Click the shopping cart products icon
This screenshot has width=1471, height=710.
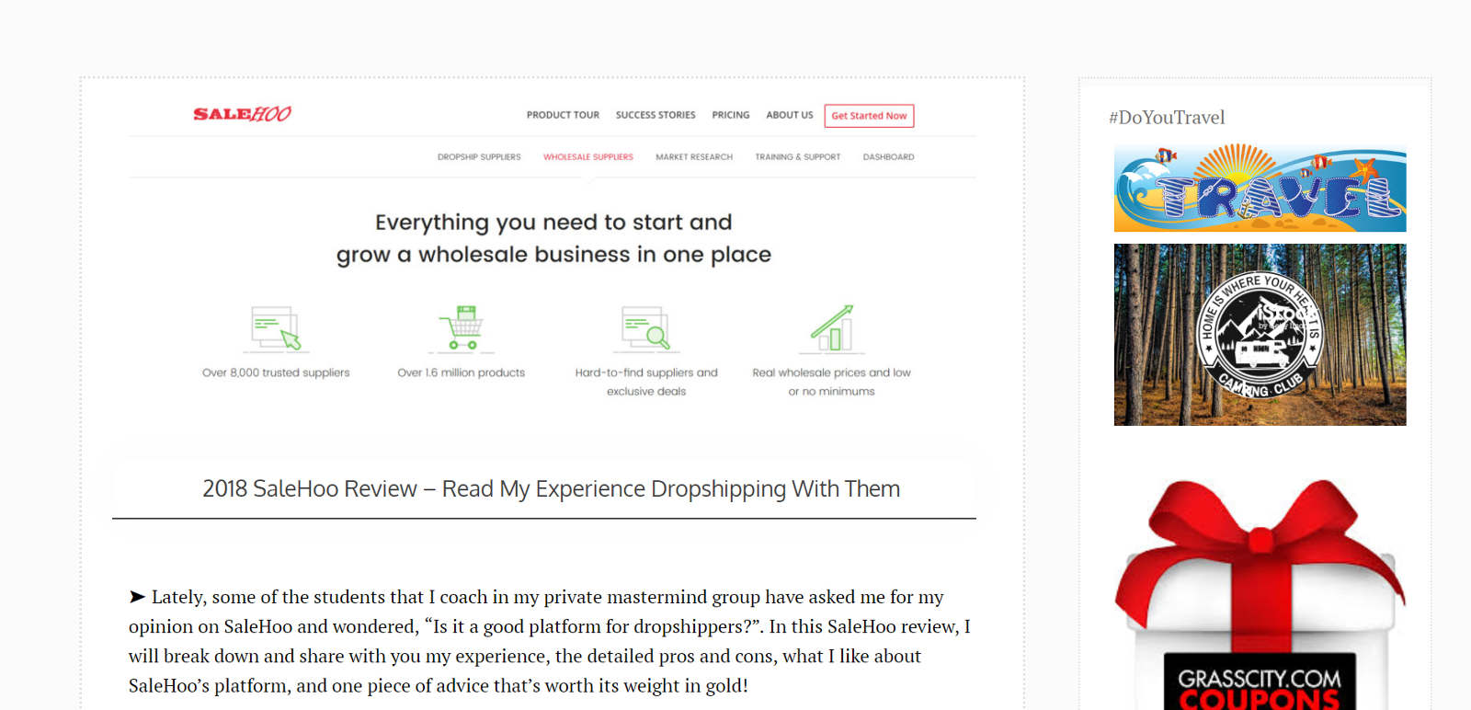click(x=462, y=328)
